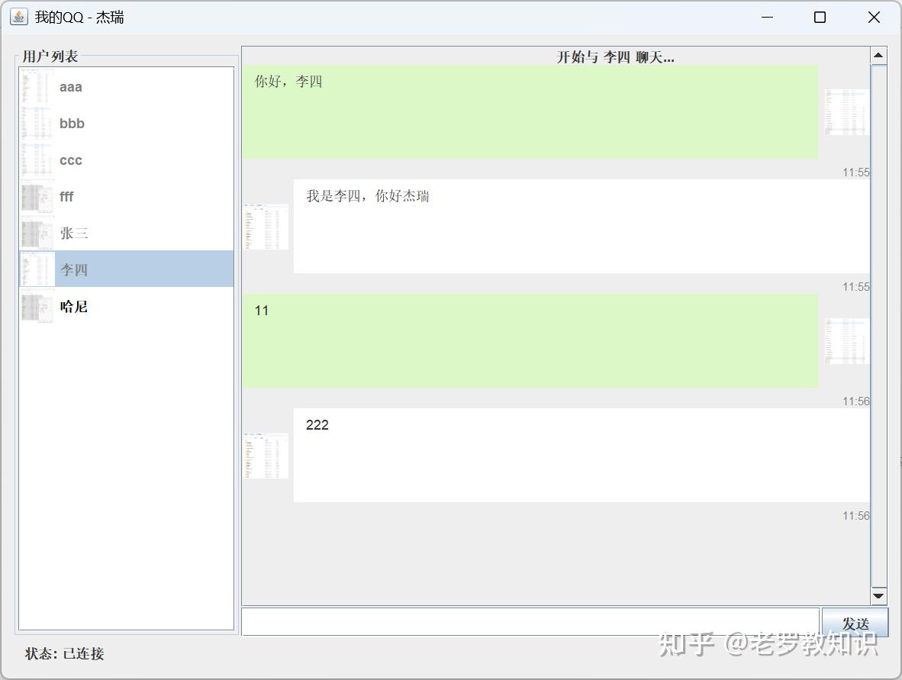
Task: Click the 用户列表 panel title
Action: tap(50, 56)
